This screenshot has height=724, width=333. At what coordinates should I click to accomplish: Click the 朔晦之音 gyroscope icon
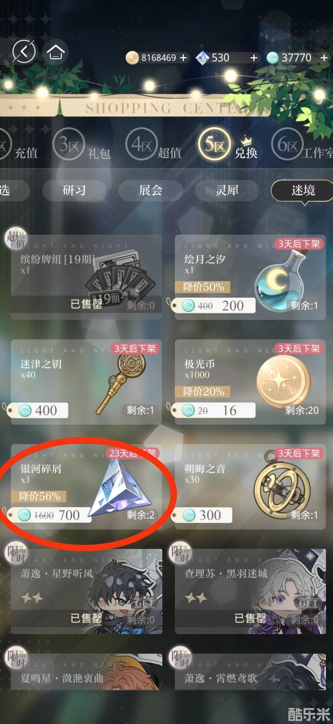coord(282,487)
